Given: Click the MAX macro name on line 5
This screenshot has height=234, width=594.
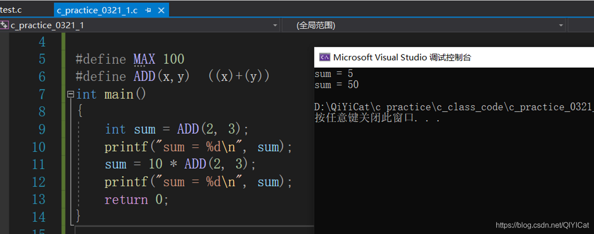Looking at the screenshot, I should coord(145,59).
